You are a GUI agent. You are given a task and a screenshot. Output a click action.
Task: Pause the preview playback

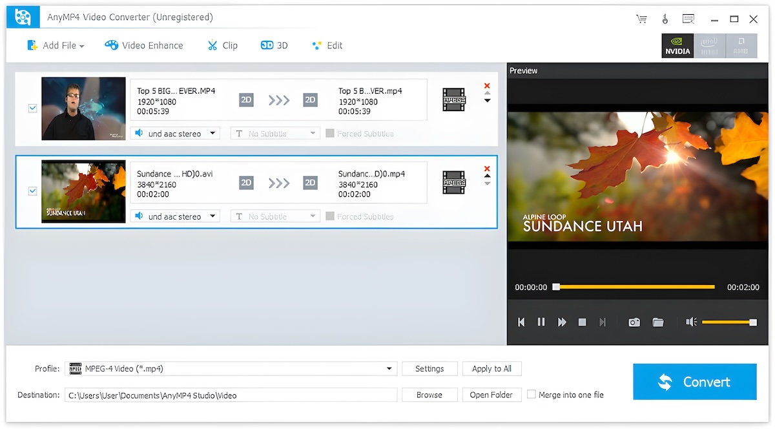coord(541,322)
